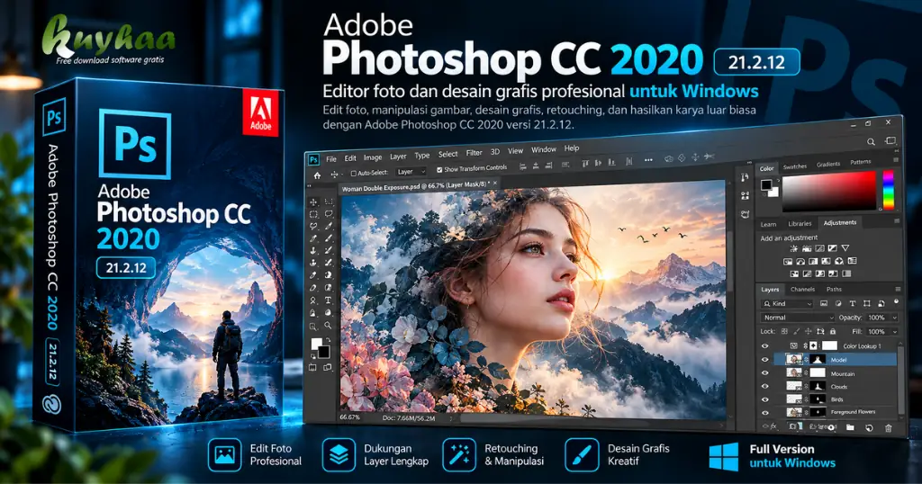The image size is (922, 484).
Task: Switch to the Paths tab
Action: pyautogui.click(x=834, y=289)
